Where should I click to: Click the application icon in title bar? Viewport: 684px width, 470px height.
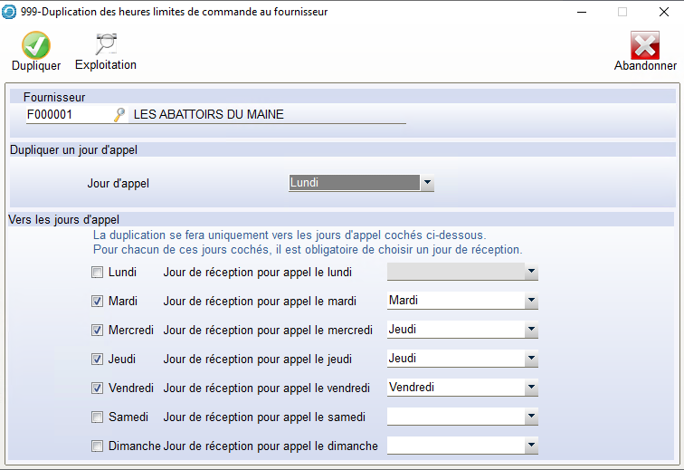10,12
